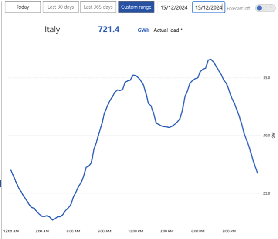
Task: Choose the Last 30 days range
Action: point(61,7)
